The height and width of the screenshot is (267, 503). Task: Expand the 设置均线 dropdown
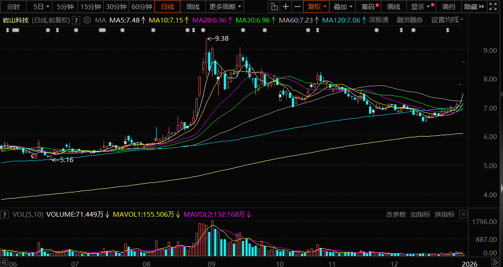447,20
